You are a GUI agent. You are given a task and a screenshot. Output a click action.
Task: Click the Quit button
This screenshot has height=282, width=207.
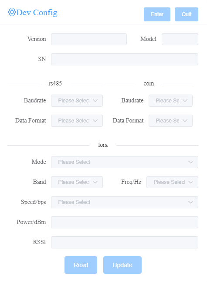coord(187,14)
